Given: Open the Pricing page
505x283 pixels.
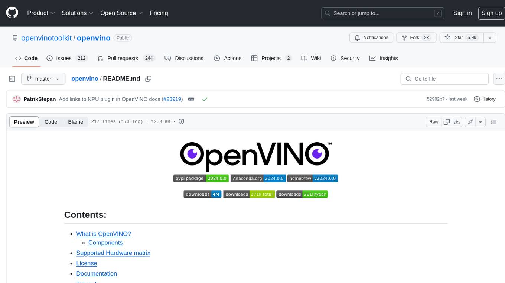Looking at the screenshot, I should tap(159, 13).
